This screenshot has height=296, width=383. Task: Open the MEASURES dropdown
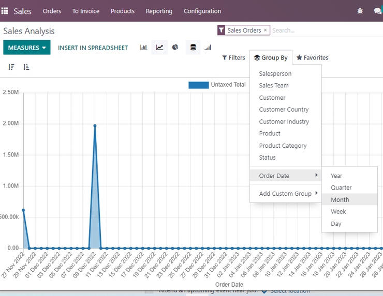[x=27, y=48]
